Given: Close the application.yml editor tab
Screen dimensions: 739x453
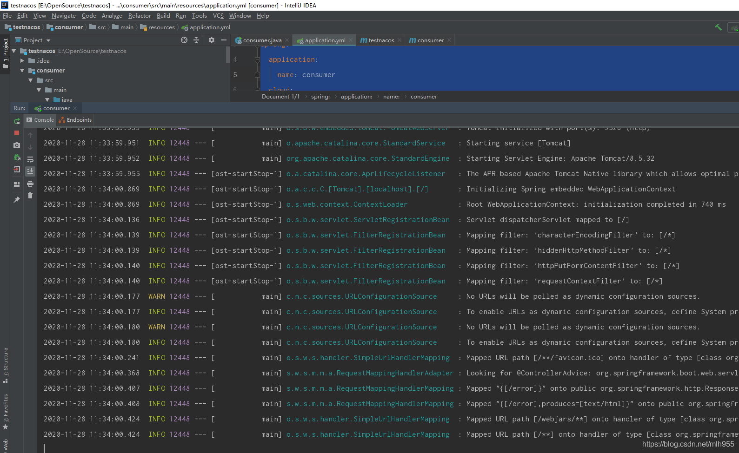Looking at the screenshot, I should pyautogui.click(x=351, y=40).
